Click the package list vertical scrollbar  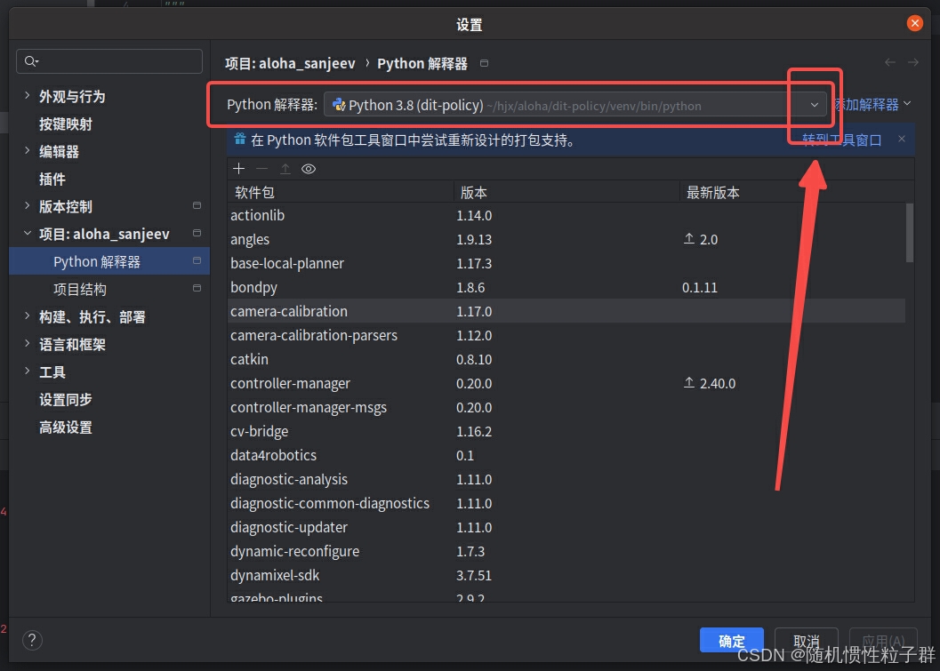910,233
